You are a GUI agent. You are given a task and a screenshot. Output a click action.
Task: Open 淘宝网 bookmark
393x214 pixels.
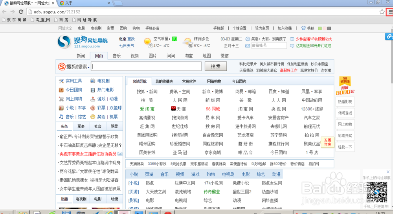[x=40, y=20]
